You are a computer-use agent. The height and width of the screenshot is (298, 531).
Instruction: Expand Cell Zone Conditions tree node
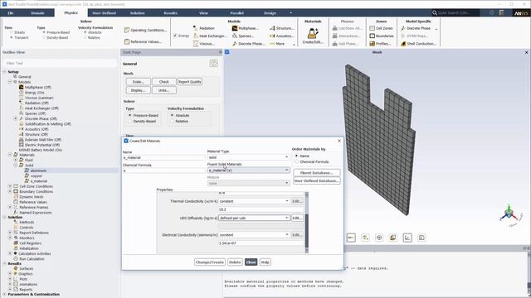[x=10, y=186]
